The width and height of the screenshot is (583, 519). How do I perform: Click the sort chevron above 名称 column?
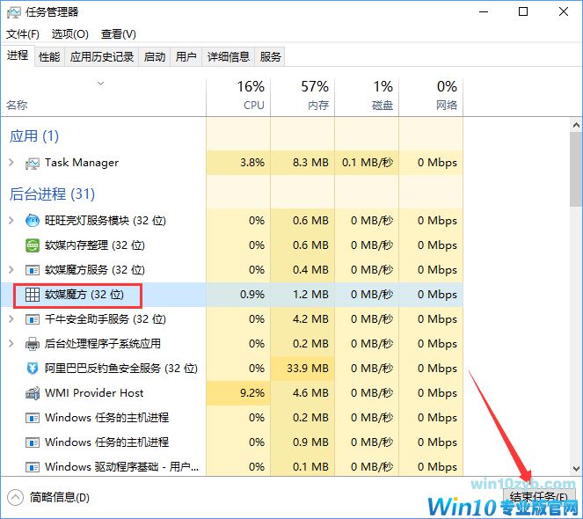click(x=100, y=84)
